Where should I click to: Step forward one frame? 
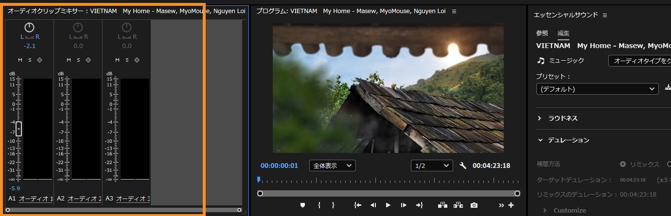[x=403, y=205]
